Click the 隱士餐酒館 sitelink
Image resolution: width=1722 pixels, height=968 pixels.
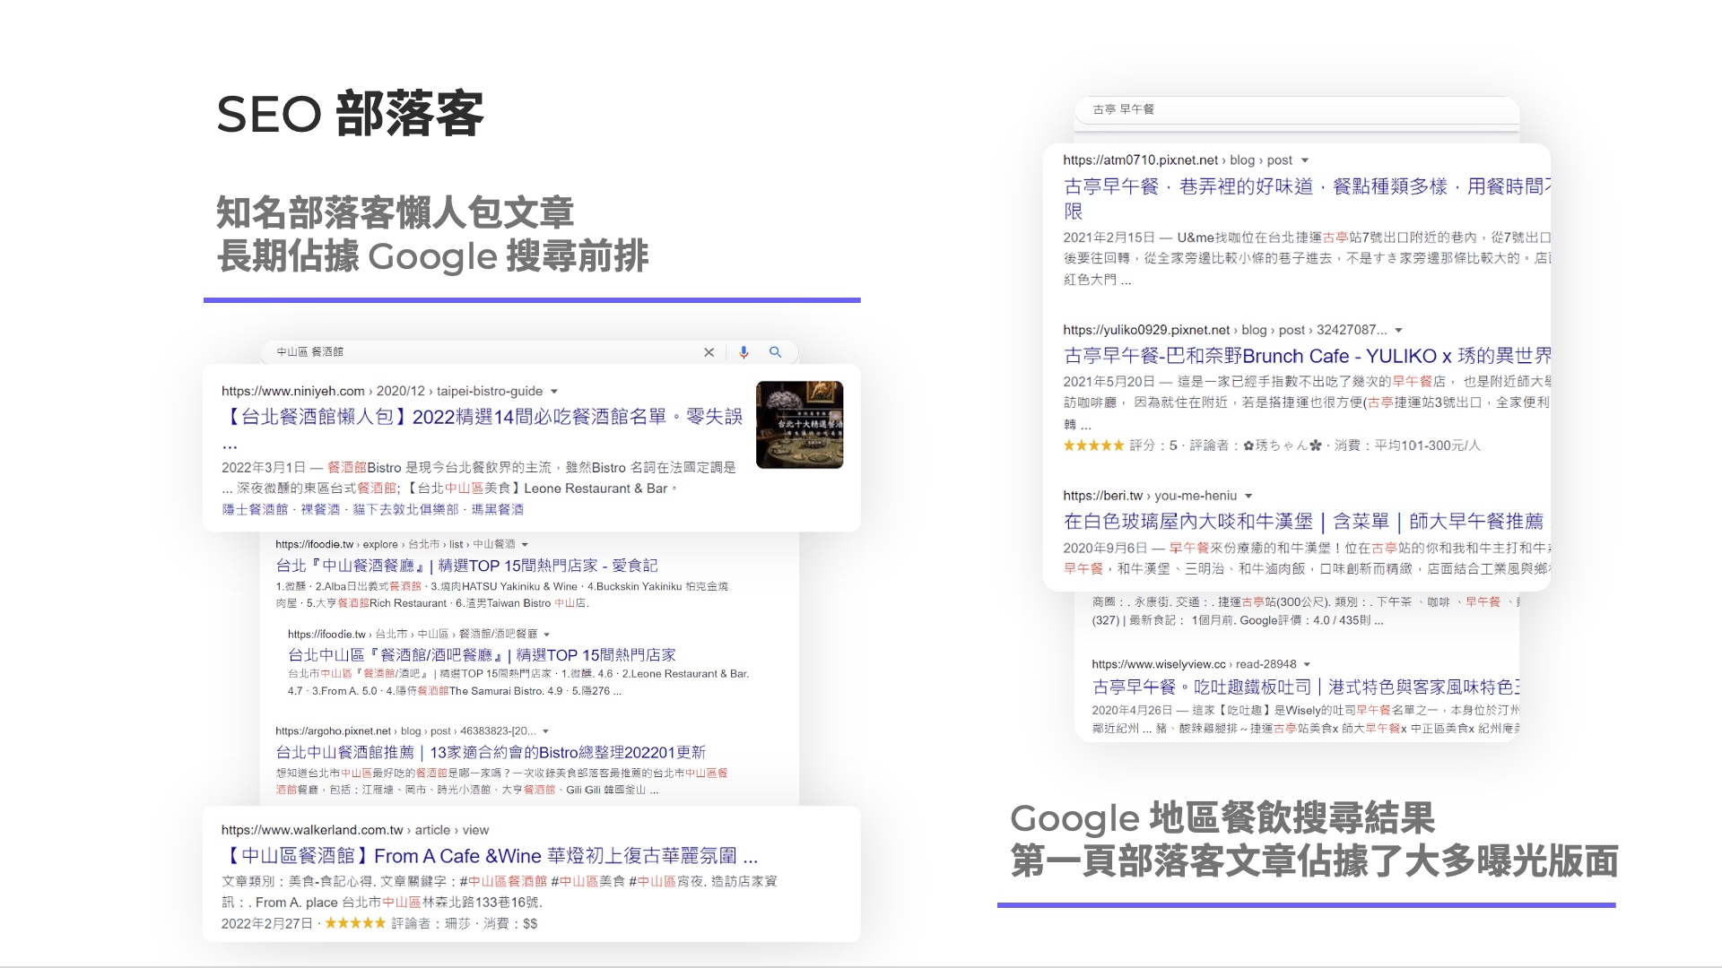[255, 509]
